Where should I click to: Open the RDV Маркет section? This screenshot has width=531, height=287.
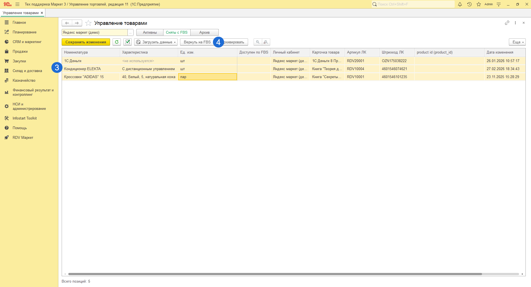[23, 137]
